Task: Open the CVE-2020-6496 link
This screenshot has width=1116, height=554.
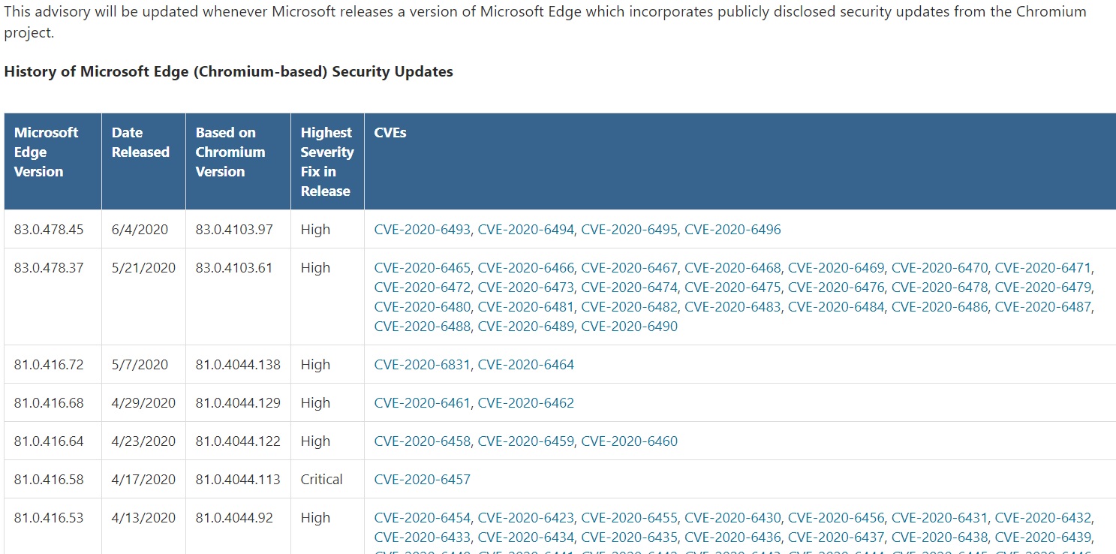Action: [732, 230]
